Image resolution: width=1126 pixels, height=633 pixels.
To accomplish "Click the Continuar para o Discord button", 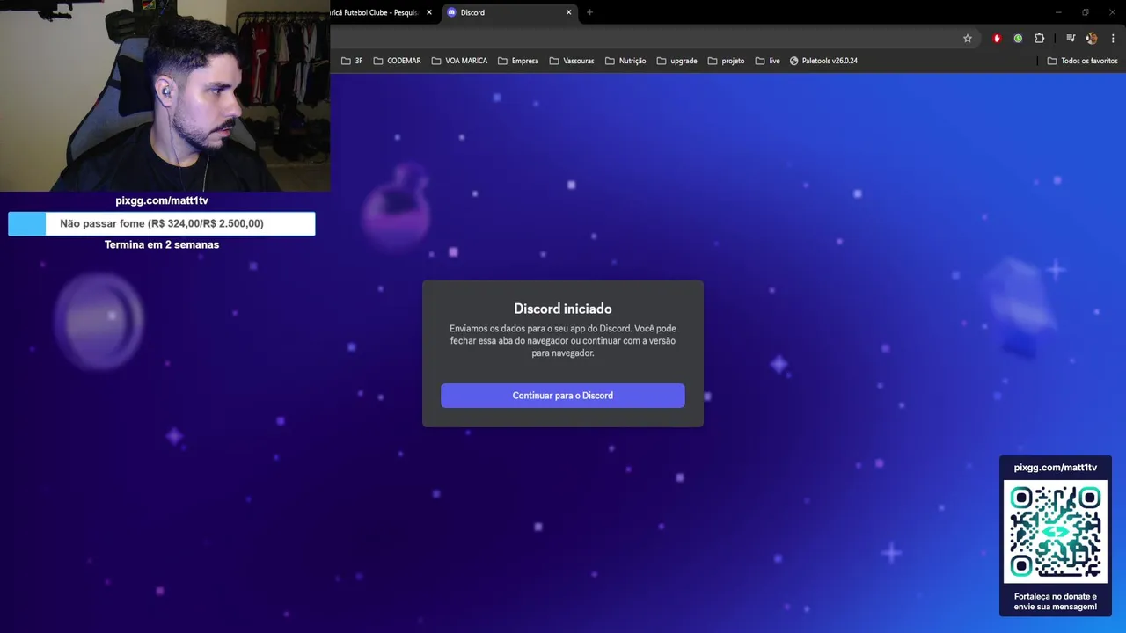I will pyautogui.click(x=562, y=396).
